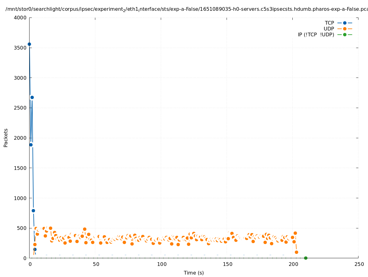Click the Time (s) x-axis title
This screenshot has width=368, height=277.
point(194,273)
